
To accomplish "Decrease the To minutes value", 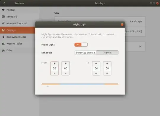I will point(107,73).
